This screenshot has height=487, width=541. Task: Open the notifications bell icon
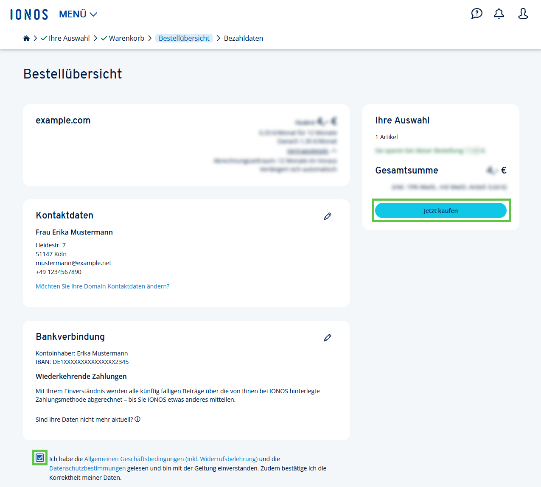(x=499, y=14)
